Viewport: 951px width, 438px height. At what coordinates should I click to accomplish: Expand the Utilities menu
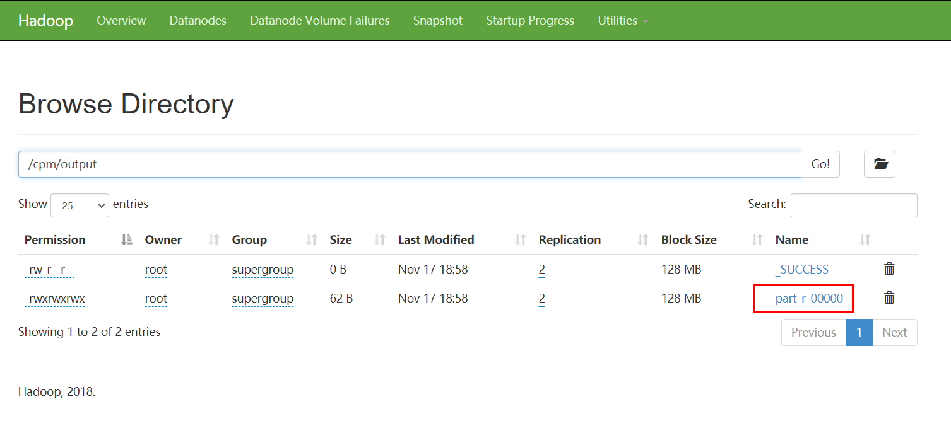[x=623, y=21]
